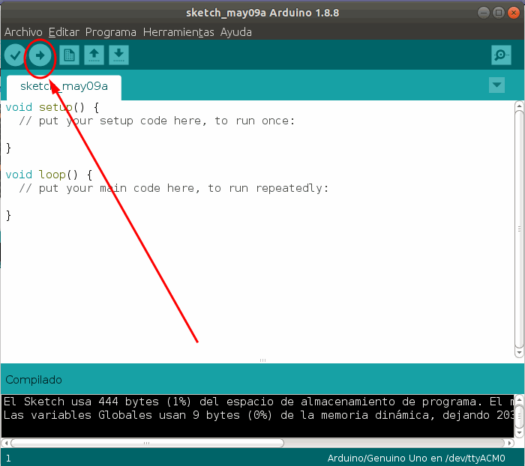Open the tab options dropdown arrow
Viewport: 525px width, 466px height.
click(x=496, y=85)
